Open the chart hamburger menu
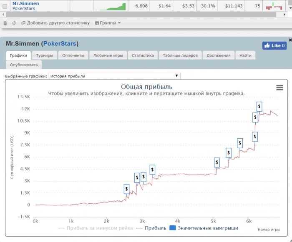This screenshot has height=242, width=292. 279,87
